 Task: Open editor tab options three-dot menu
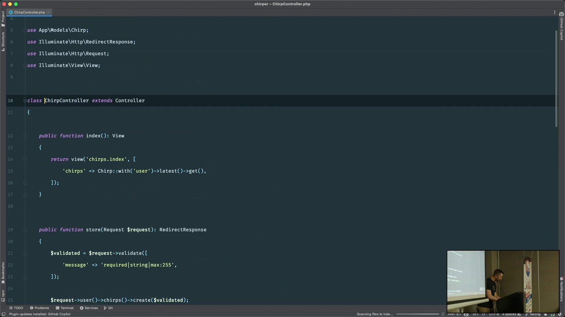[x=554, y=12]
